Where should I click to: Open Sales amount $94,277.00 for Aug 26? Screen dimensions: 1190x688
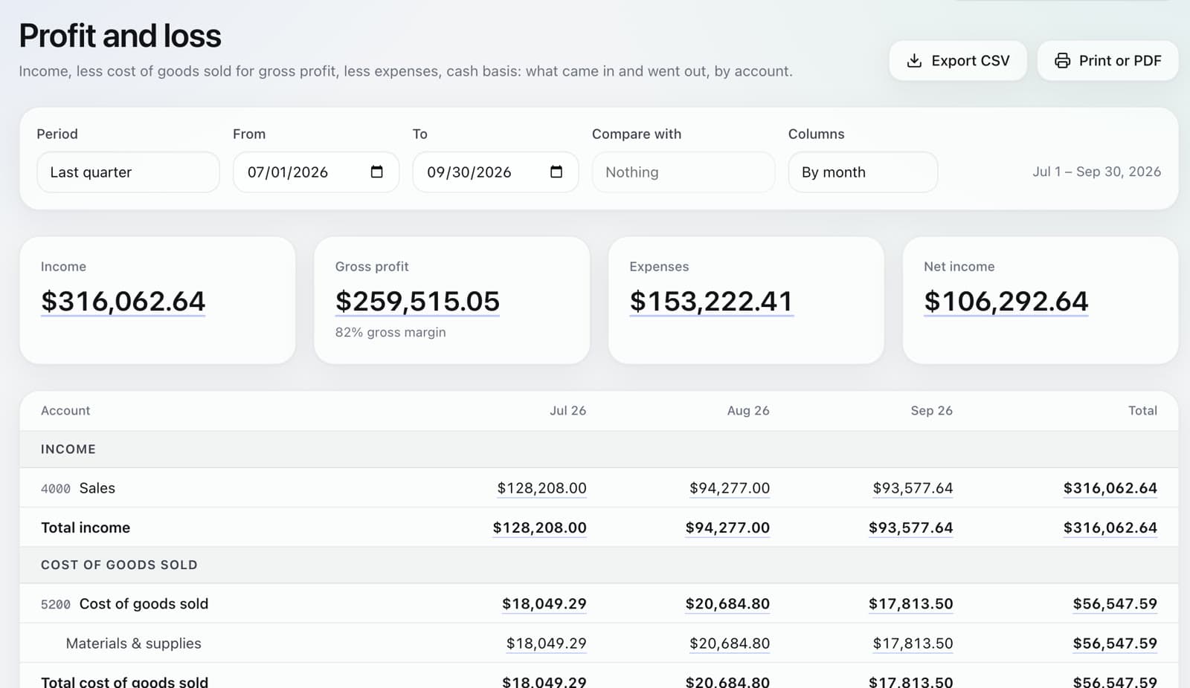[x=730, y=488]
